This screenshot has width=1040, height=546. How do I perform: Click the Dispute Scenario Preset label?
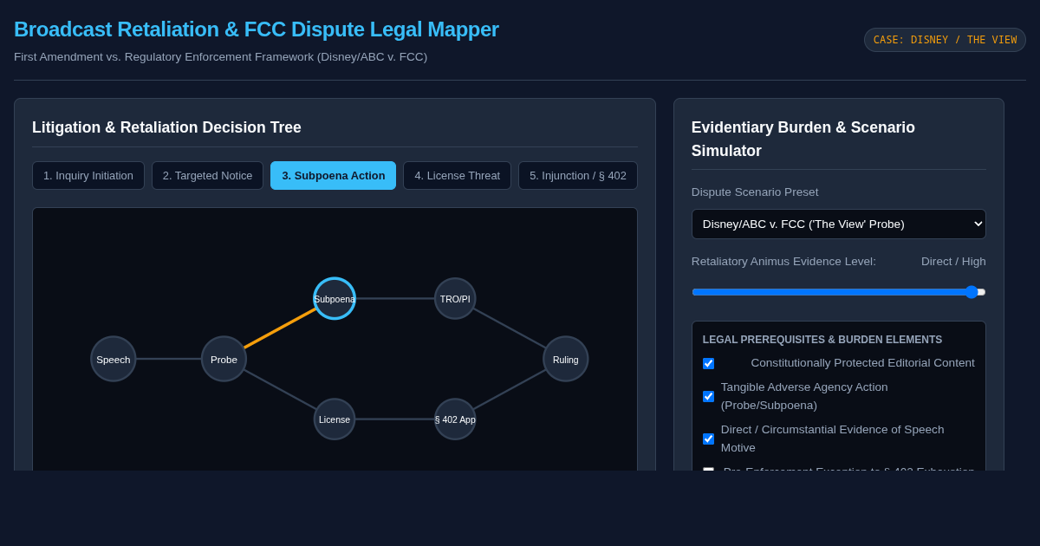755,192
